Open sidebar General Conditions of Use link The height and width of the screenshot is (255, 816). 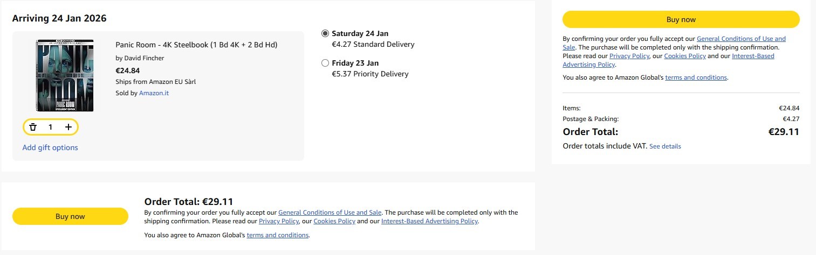tap(741, 39)
